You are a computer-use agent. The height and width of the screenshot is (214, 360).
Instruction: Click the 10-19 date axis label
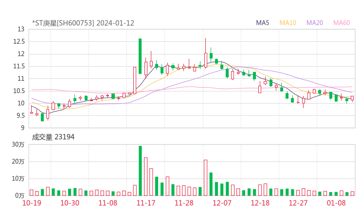point(32,203)
